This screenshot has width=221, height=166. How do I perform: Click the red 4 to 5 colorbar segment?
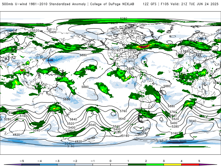[190, 164]
